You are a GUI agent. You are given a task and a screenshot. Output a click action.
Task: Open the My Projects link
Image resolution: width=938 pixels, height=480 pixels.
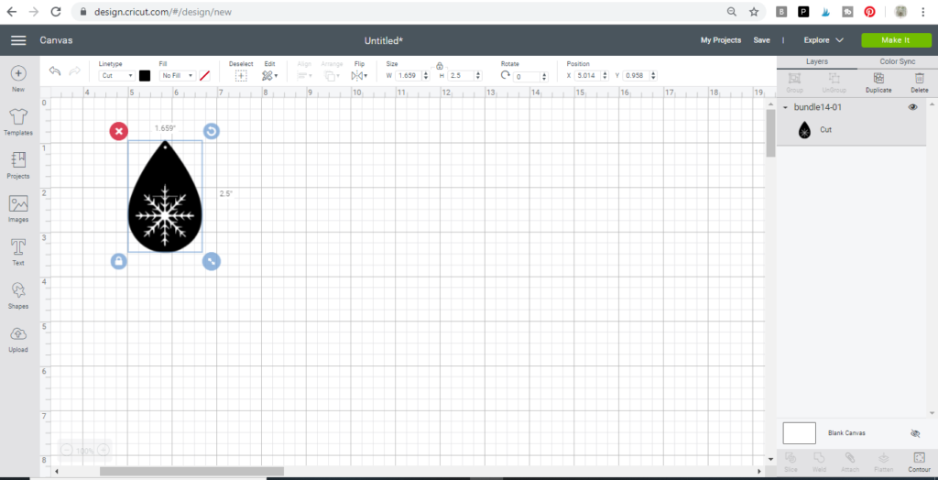click(720, 40)
